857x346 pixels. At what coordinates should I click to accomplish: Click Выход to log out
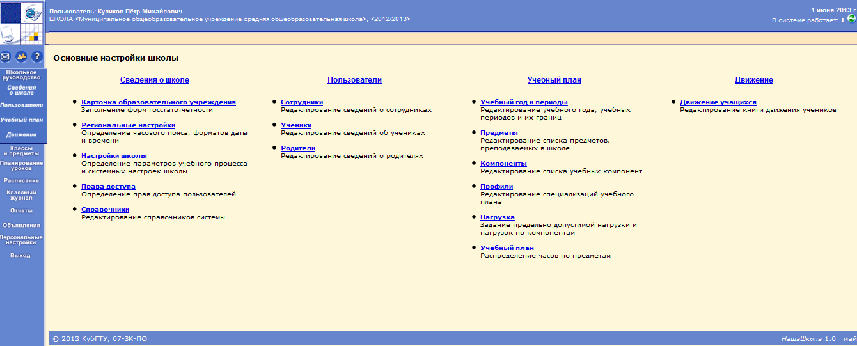click(20, 255)
